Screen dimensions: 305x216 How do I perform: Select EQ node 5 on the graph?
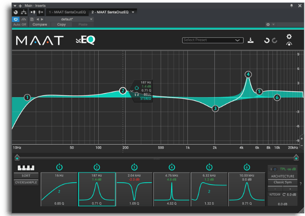(259, 92)
